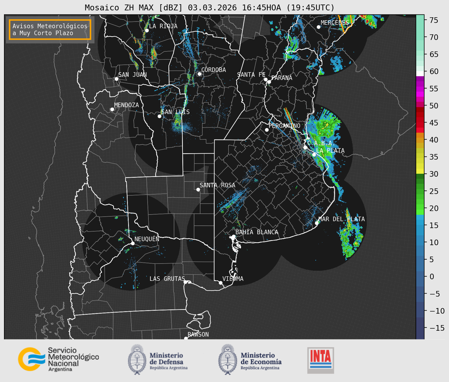Viewport: 449px width, 382px height.
Task: Click the MAR DEL PLATA city label
Action: [341, 219]
